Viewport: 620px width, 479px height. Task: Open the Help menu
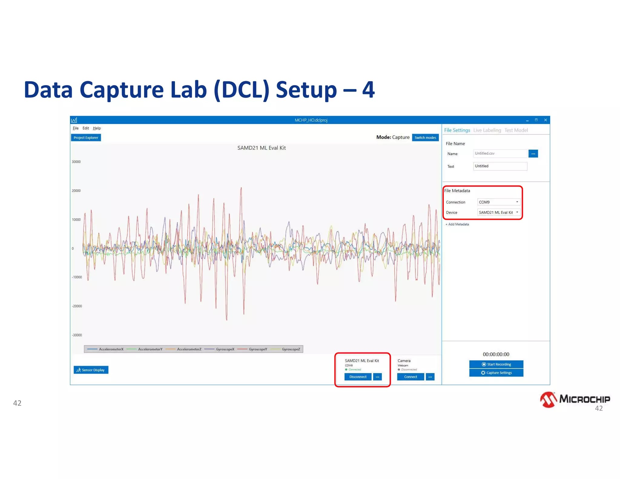click(x=97, y=128)
